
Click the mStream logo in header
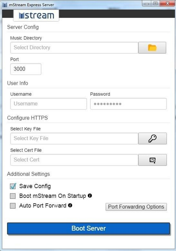tap(36, 15)
